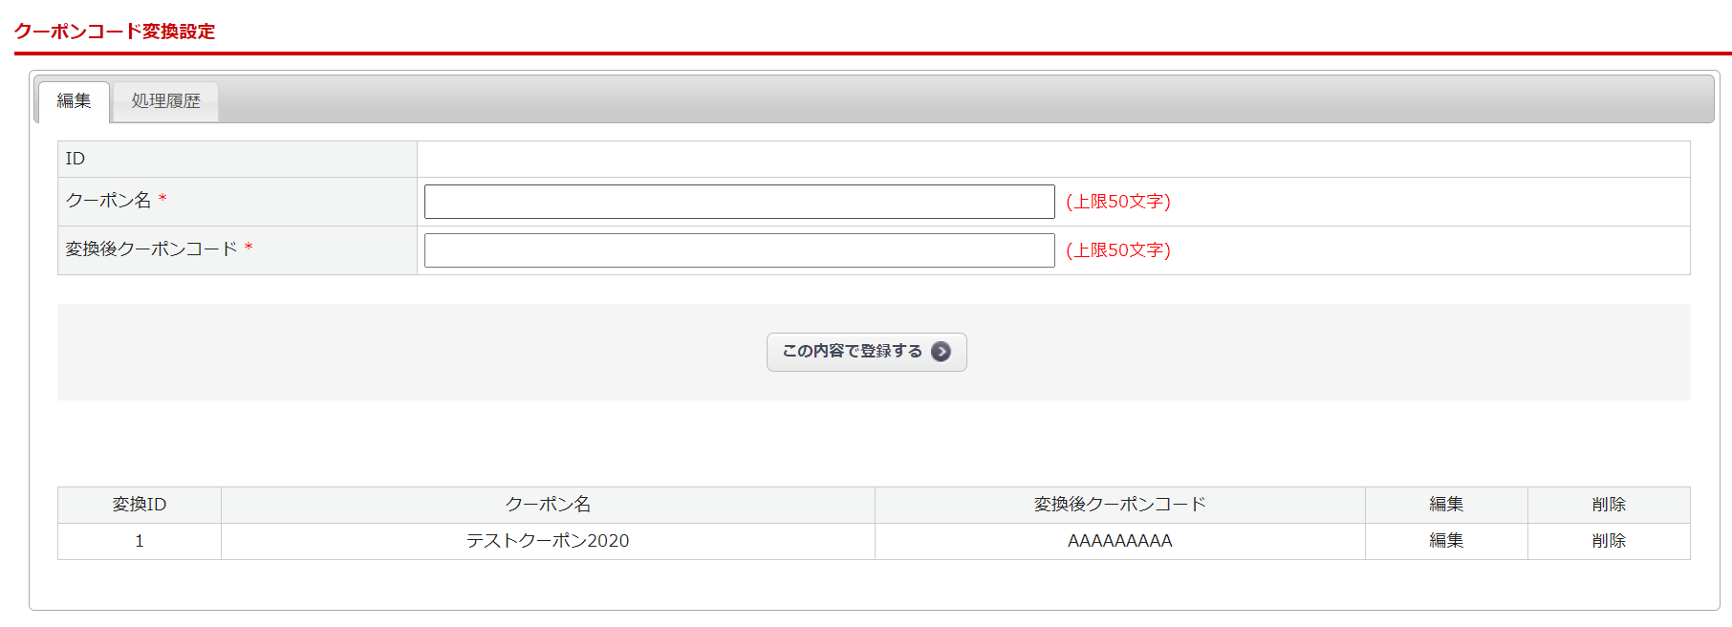
Task: Select the 変換後クーポンコード table header
Action: (1120, 505)
